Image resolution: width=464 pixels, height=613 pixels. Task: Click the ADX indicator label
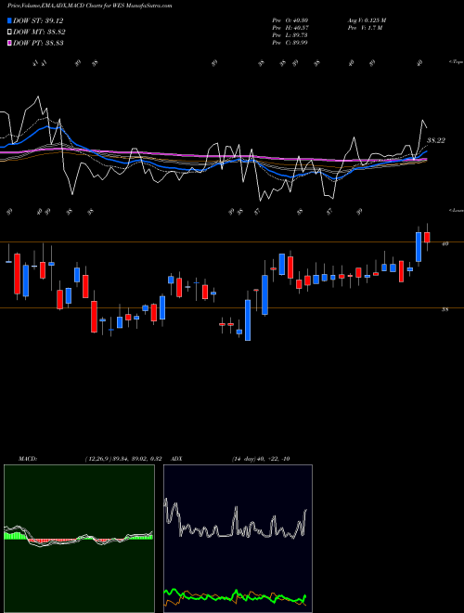[177, 459]
